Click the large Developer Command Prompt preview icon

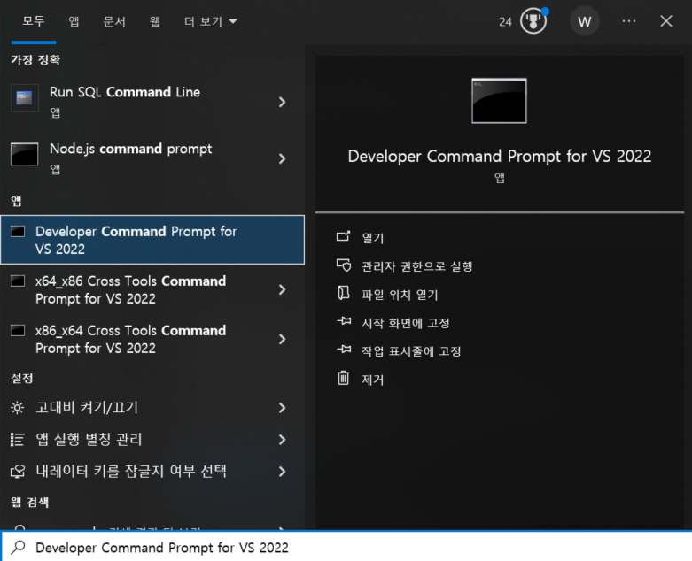pos(499,101)
